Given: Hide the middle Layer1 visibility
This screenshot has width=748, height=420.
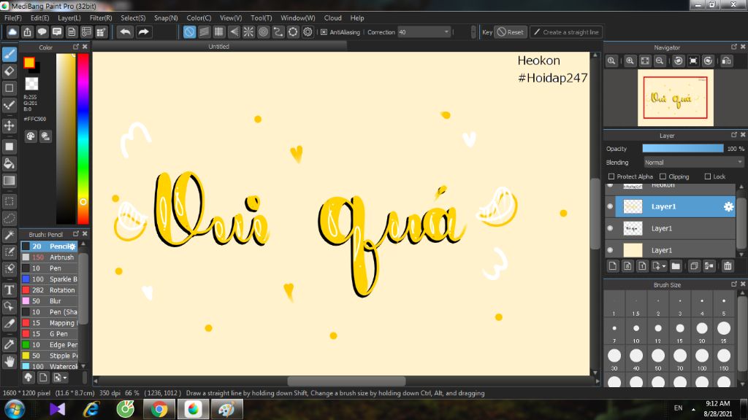Looking at the screenshot, I should [610, 228].
